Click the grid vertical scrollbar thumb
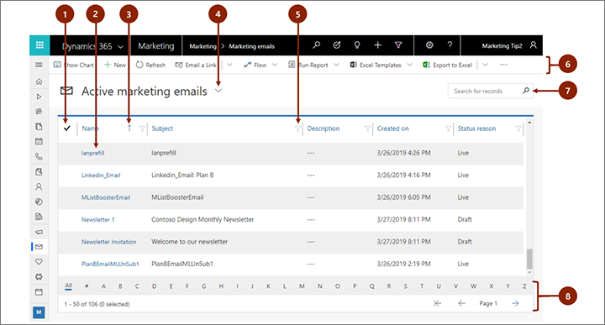Image resolution: width=605 pixels, height=325 pixels. tap(529, 259)
